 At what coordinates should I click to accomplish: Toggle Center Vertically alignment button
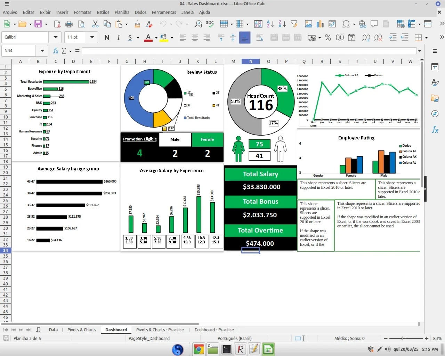(233, 37)
